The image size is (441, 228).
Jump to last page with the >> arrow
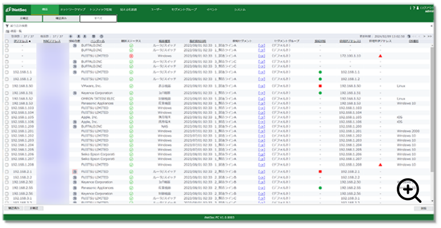pos(430,37)
